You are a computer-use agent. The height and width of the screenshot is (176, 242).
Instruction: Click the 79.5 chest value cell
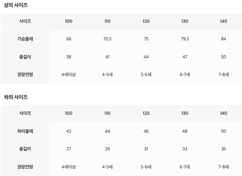(185, 39)
